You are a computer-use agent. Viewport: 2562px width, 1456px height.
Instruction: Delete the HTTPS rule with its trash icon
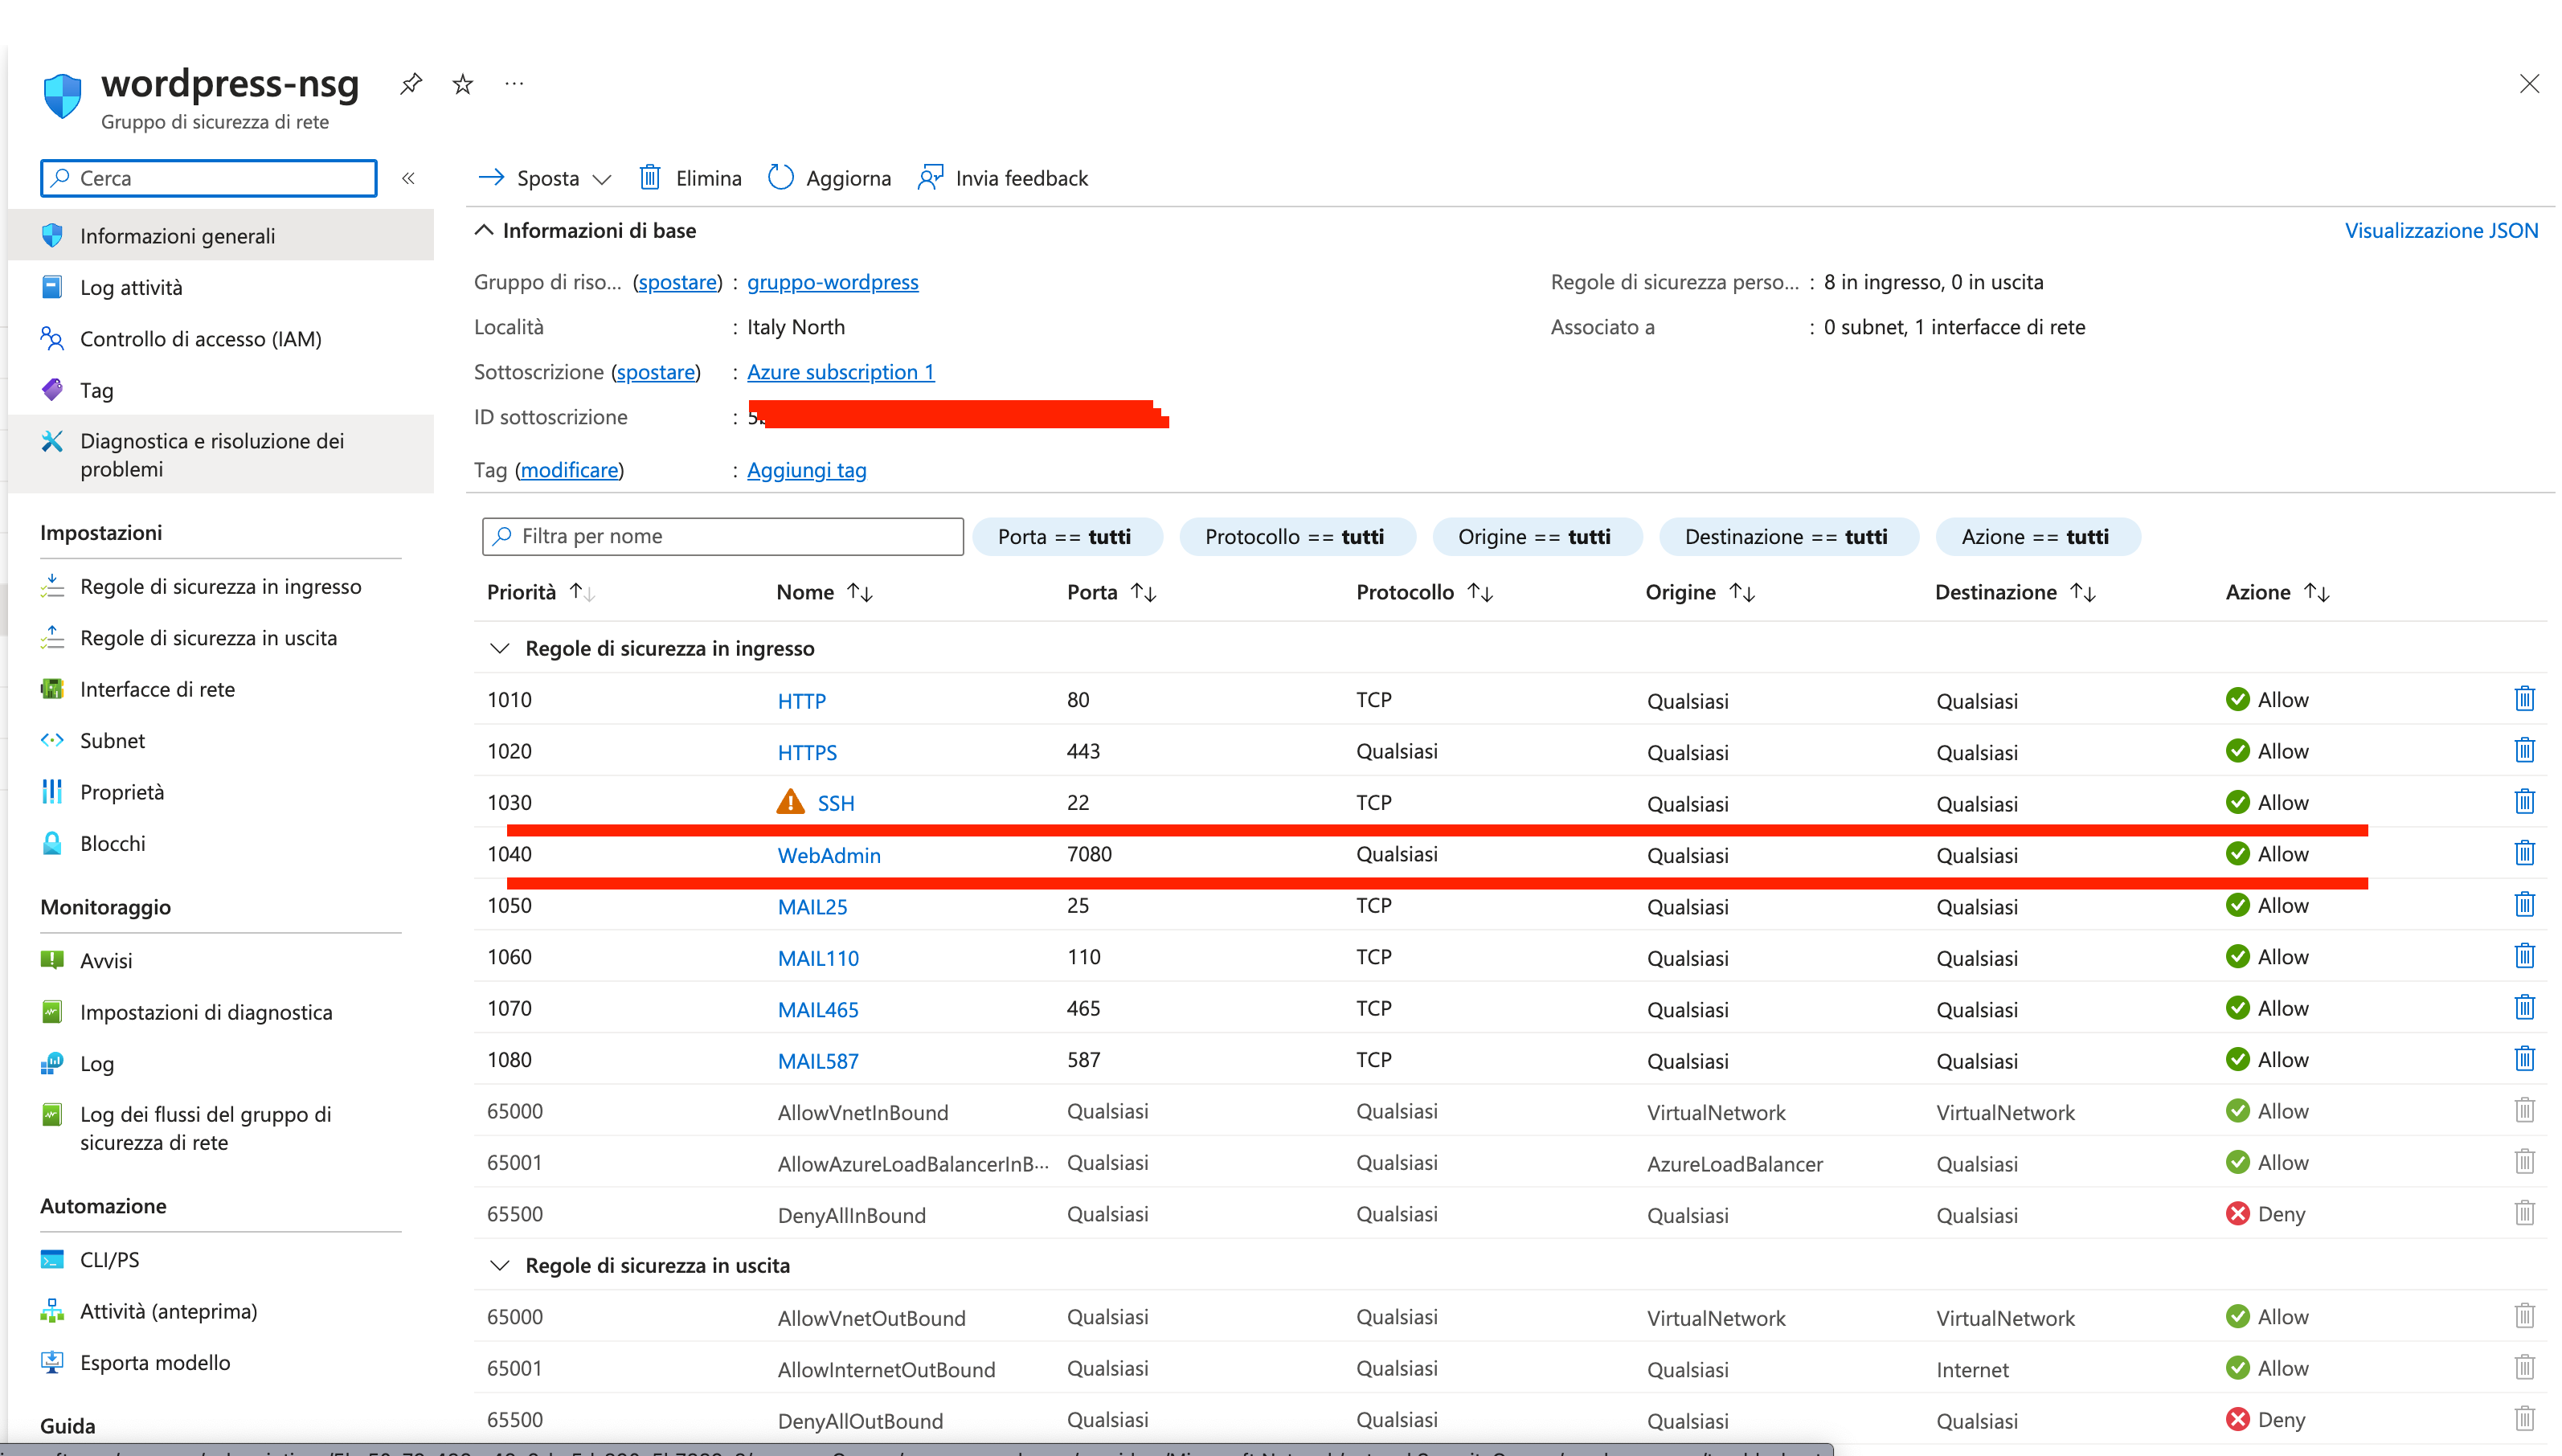(x=2524, y=750)
